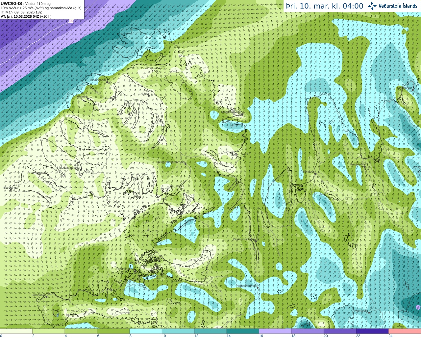Click the Gjögurflugvöllur station label
Image resolution: width=421 pixels, height=338 pixels.
click(231, 112)
